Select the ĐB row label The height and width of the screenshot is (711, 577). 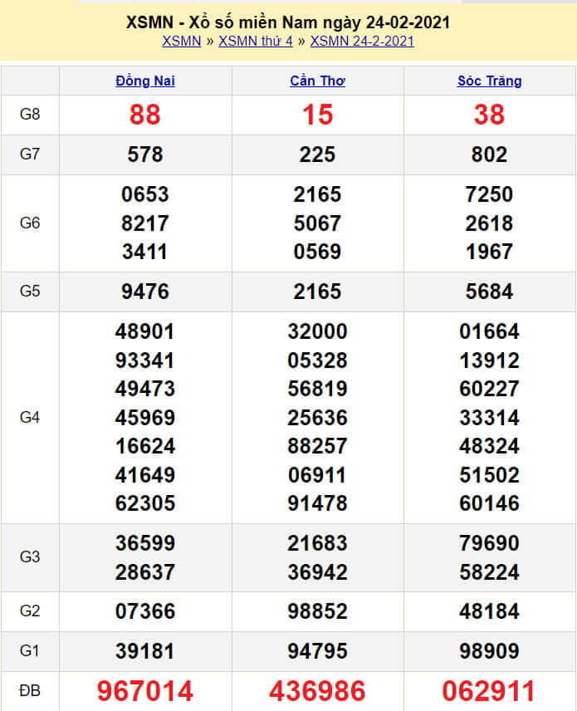(30, 690)
